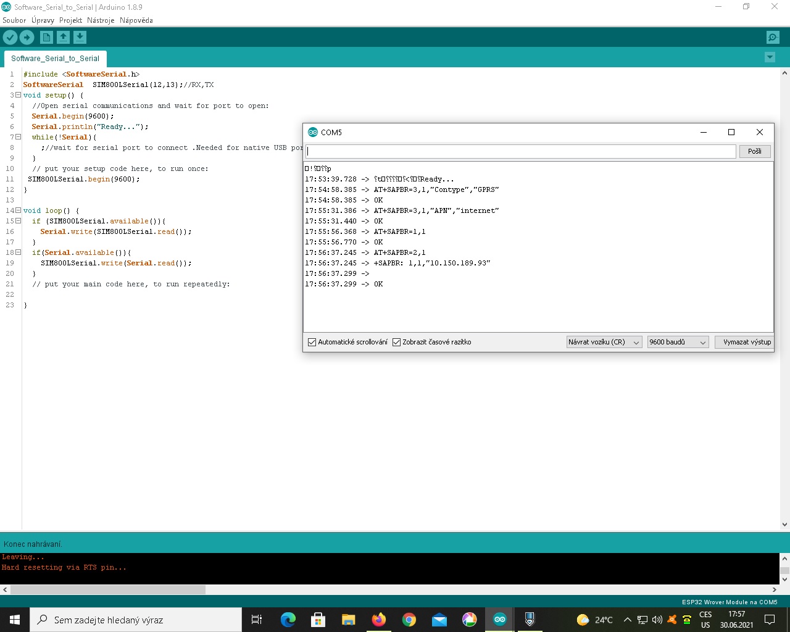Create a new sketch with New icon

pos(46,38)
